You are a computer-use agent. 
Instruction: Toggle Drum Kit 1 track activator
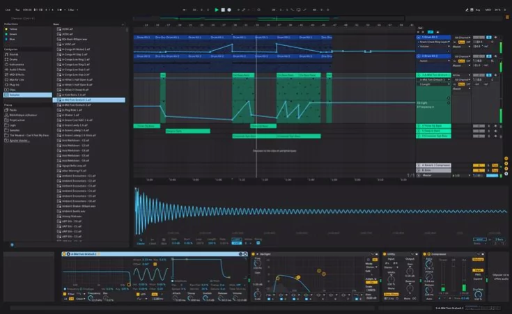coord(479,38)
